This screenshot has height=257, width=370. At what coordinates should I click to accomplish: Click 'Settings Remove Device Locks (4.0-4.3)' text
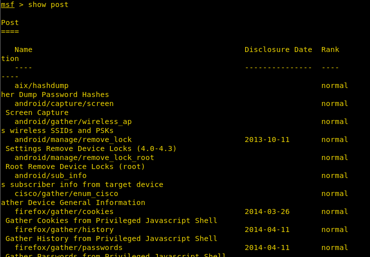click(x=91, y=148)
